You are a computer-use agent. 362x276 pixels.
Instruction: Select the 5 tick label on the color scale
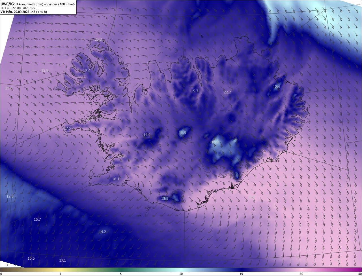coord(121,274)
